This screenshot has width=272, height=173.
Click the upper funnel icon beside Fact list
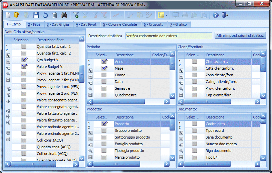pos(8,89)
